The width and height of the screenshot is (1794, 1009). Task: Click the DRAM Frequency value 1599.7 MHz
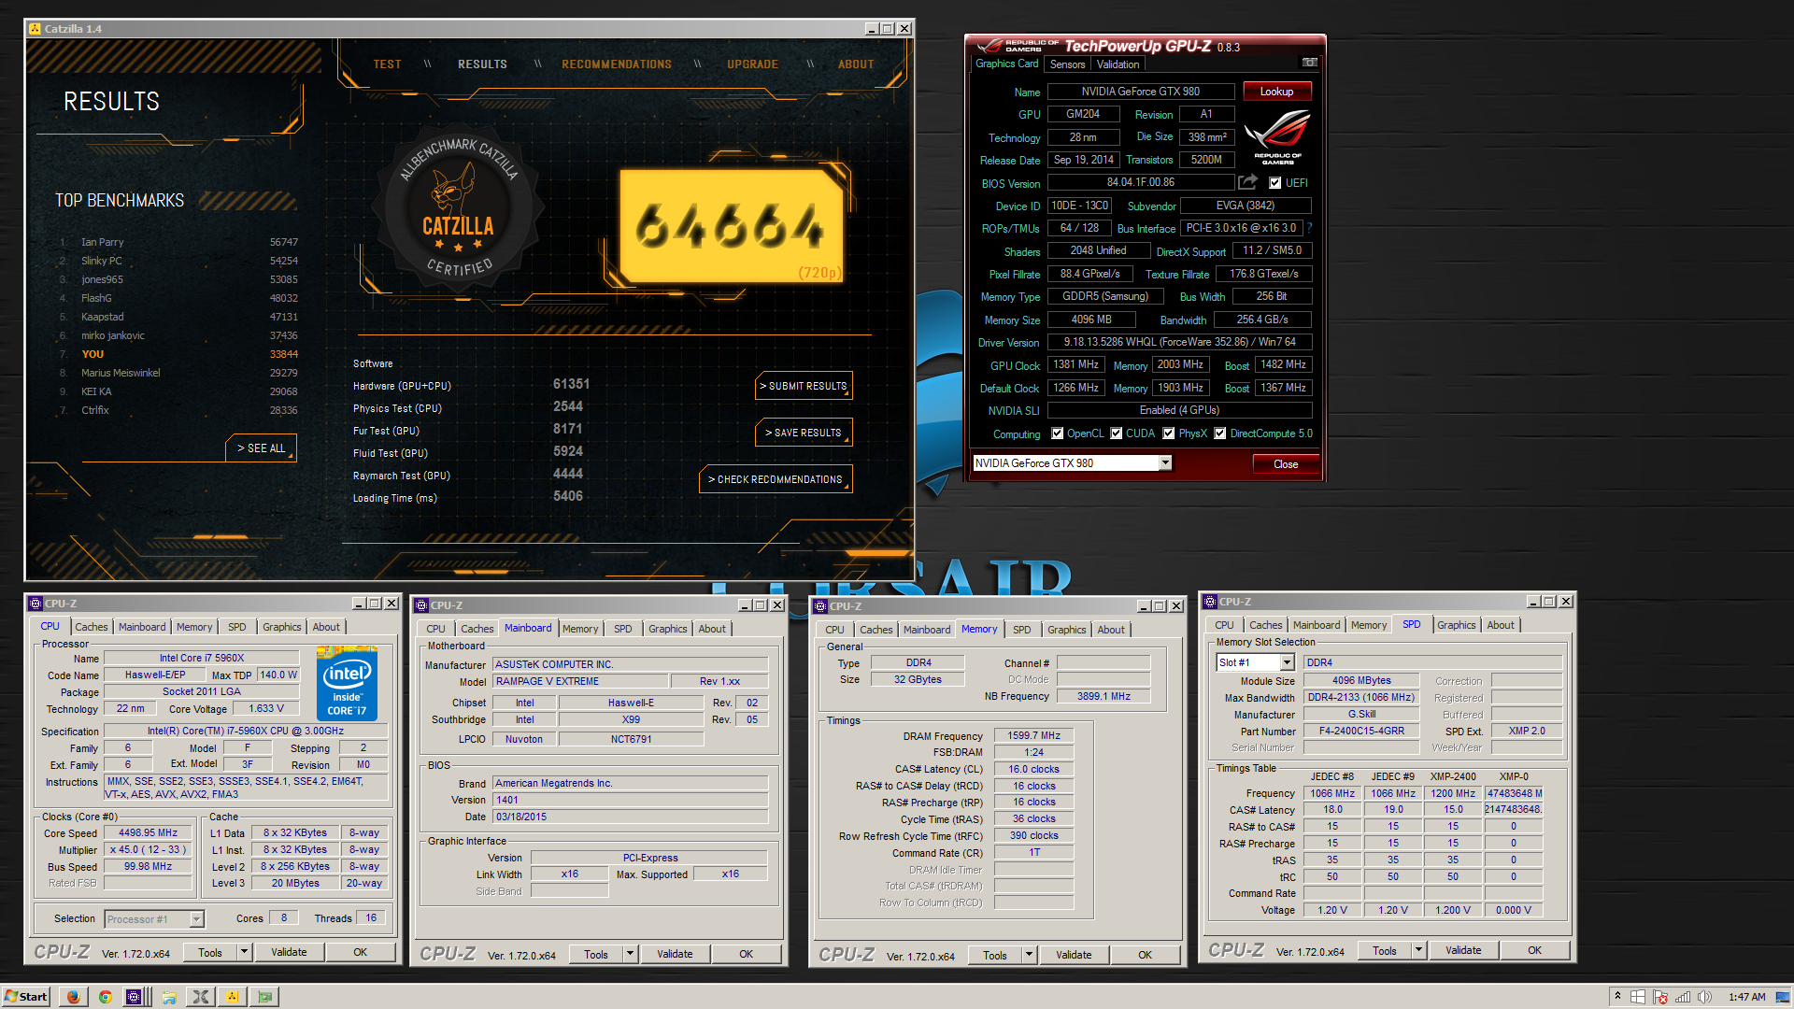tap(1034, 736)
